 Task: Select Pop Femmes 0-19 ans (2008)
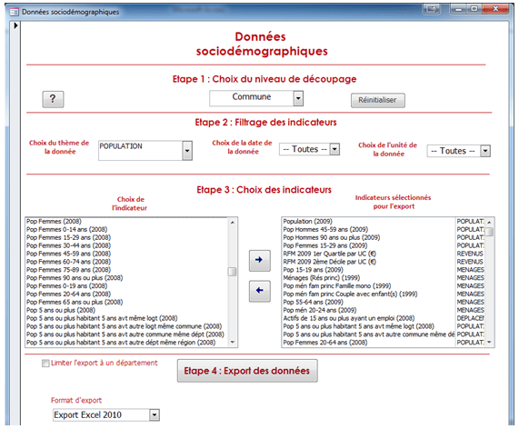126,285
